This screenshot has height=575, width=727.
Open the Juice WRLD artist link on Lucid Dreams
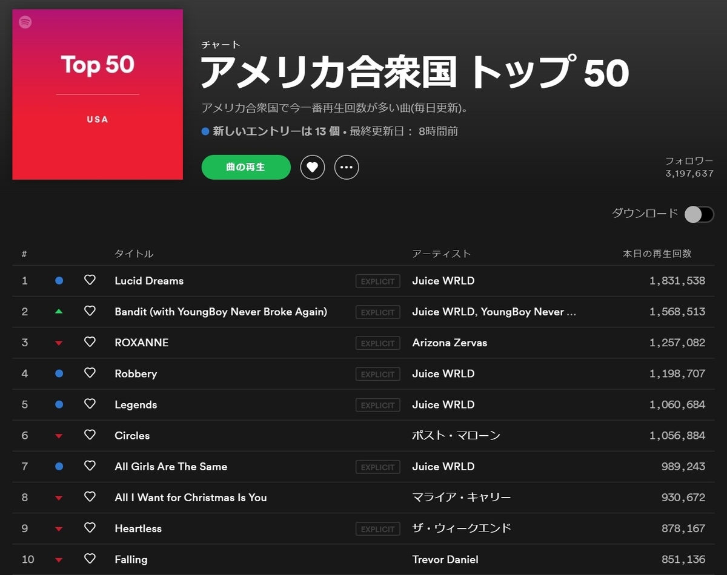[443, 281]
